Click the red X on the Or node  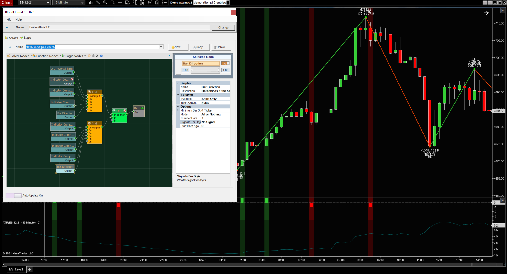point(125,111)
